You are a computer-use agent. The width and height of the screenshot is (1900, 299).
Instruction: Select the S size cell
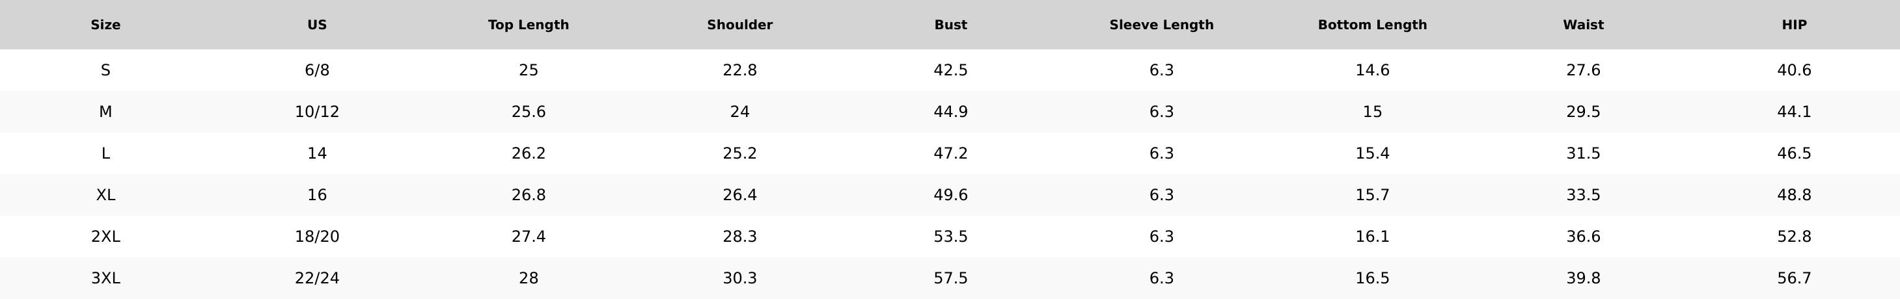[x=105, y=70]
